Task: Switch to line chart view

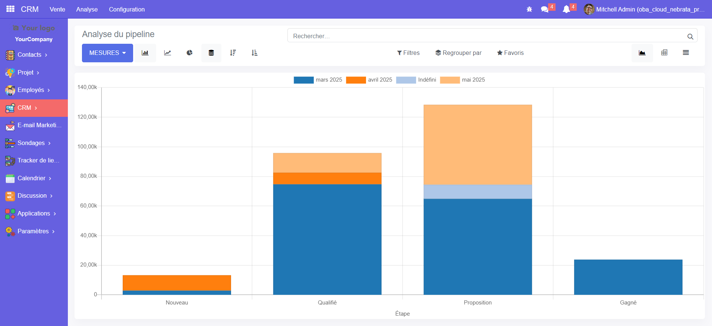Action: (168, 53)
